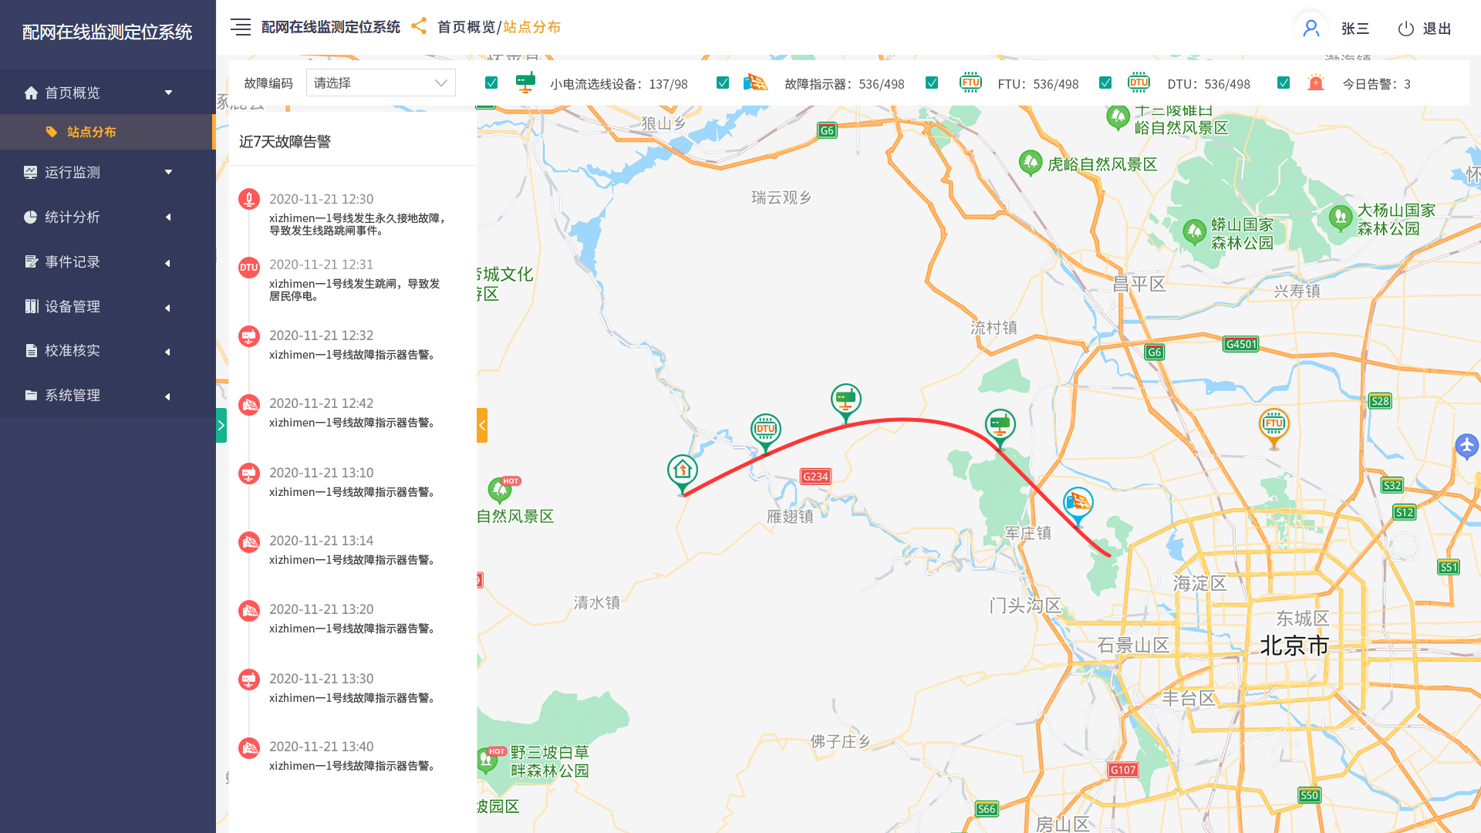Click the share icon in the header
The image size is (1481, 833).
[x=419, y=26]
